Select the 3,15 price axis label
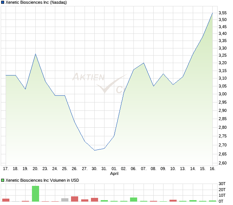Image resolution: width=233 pixels, height=205 pixels. point(222,71)
